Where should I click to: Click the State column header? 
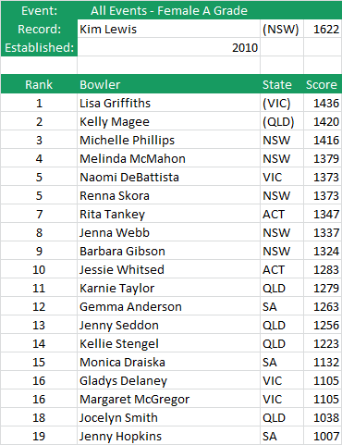coord(282,84)
